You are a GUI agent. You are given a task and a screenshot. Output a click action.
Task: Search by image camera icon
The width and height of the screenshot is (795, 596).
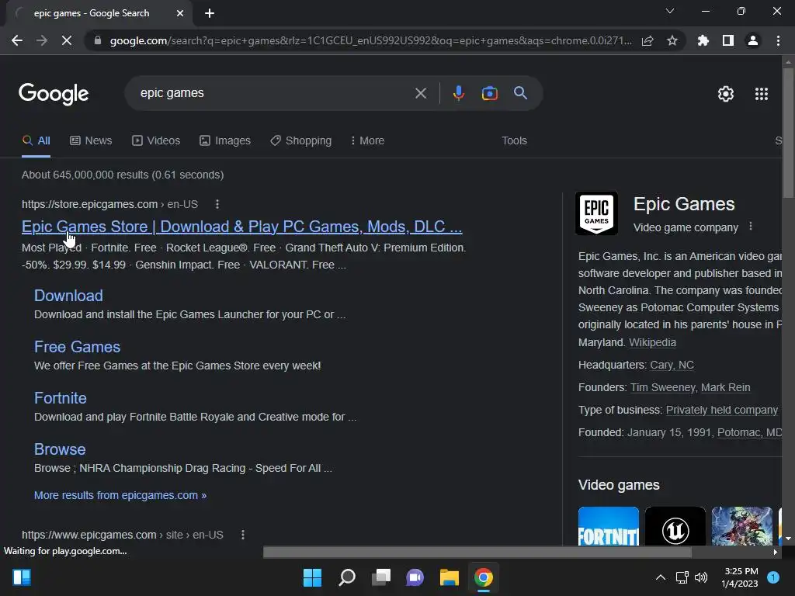coord(489,93)
